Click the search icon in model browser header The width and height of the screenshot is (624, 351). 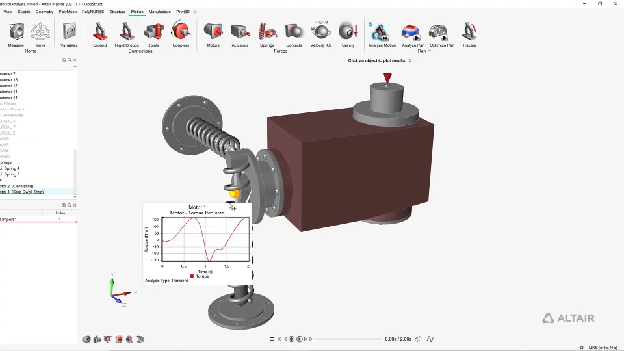point(70,60)
